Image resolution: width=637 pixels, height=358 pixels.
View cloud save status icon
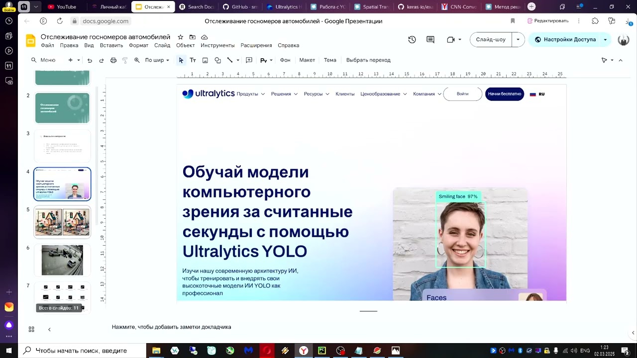(x=204, y=37)
